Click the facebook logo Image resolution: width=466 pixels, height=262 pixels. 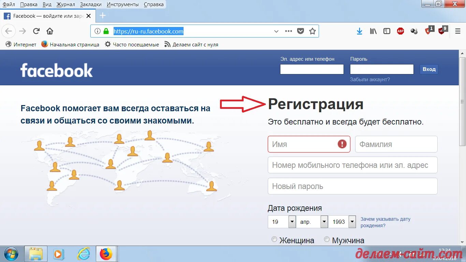click(x=56, y=70)
